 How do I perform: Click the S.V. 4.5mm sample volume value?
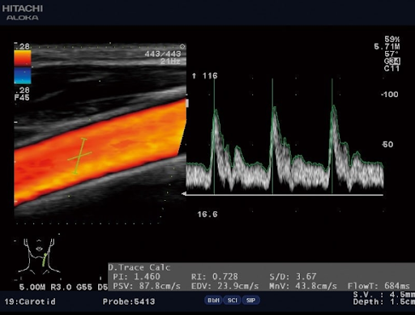click(383, 295)
